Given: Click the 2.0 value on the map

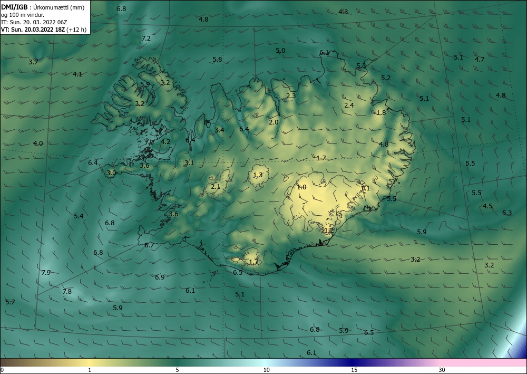Looking at the screenshot, I should [x=274, y=122].
